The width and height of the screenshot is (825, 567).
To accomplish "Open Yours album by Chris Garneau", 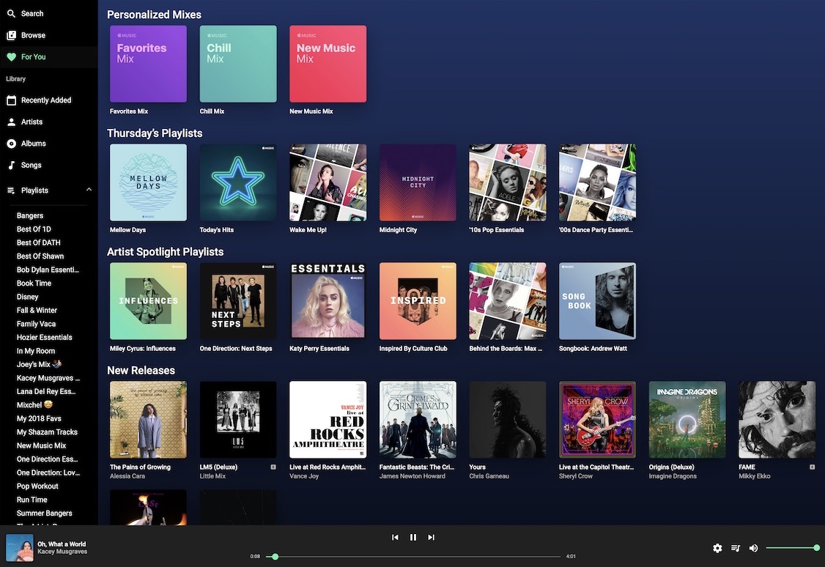I will pos(508,420).
